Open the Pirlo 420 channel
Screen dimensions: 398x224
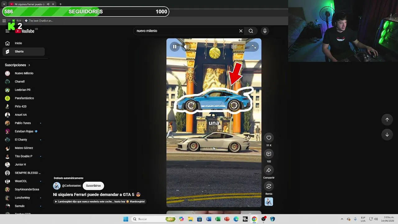coord(24,106)
